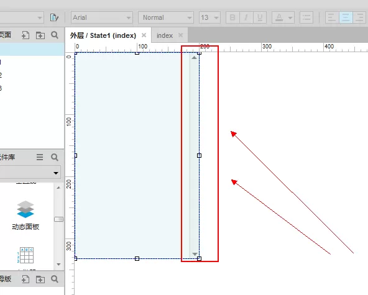This screenshot has height=295, width=368.
Task: Add a new folder in pages panel
Action: click(40, 35)
